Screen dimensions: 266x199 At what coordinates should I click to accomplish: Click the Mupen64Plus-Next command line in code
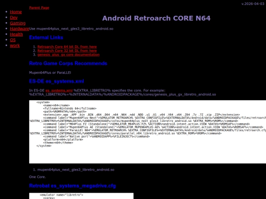148,119
